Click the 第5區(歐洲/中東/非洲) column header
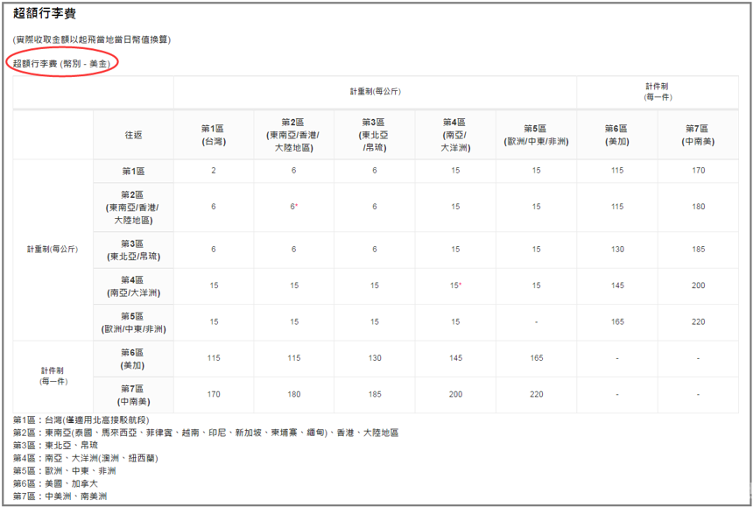The image size is (753, 507). click(x=536, y=135)
